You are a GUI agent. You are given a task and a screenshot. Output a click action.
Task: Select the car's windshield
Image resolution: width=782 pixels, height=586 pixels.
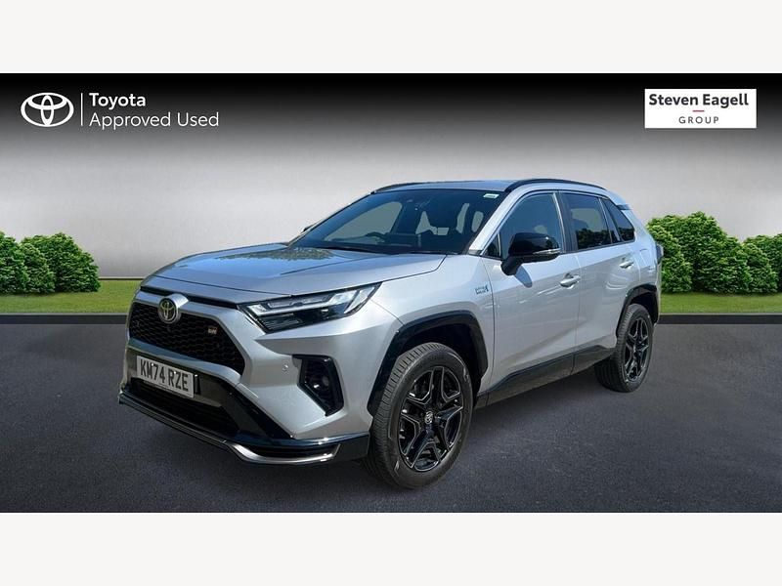point(396,221)
